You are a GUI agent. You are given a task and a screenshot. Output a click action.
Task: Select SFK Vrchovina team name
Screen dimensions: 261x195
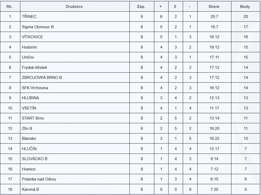(x=35, y=88)
